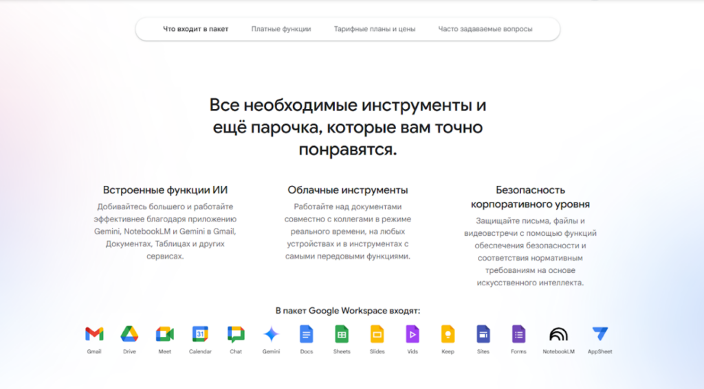Open the Docs icon
Viewport: 704px width, 389px height.
coord(306,334)
